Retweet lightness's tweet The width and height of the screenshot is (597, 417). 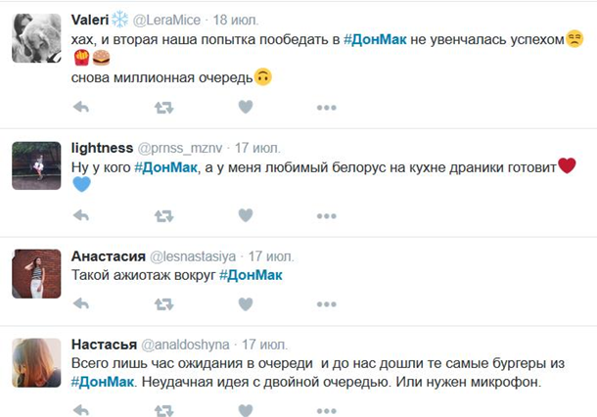click(163, 214)
